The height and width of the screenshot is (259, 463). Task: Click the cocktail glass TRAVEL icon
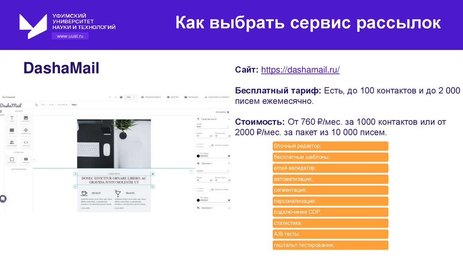point(118,193)
